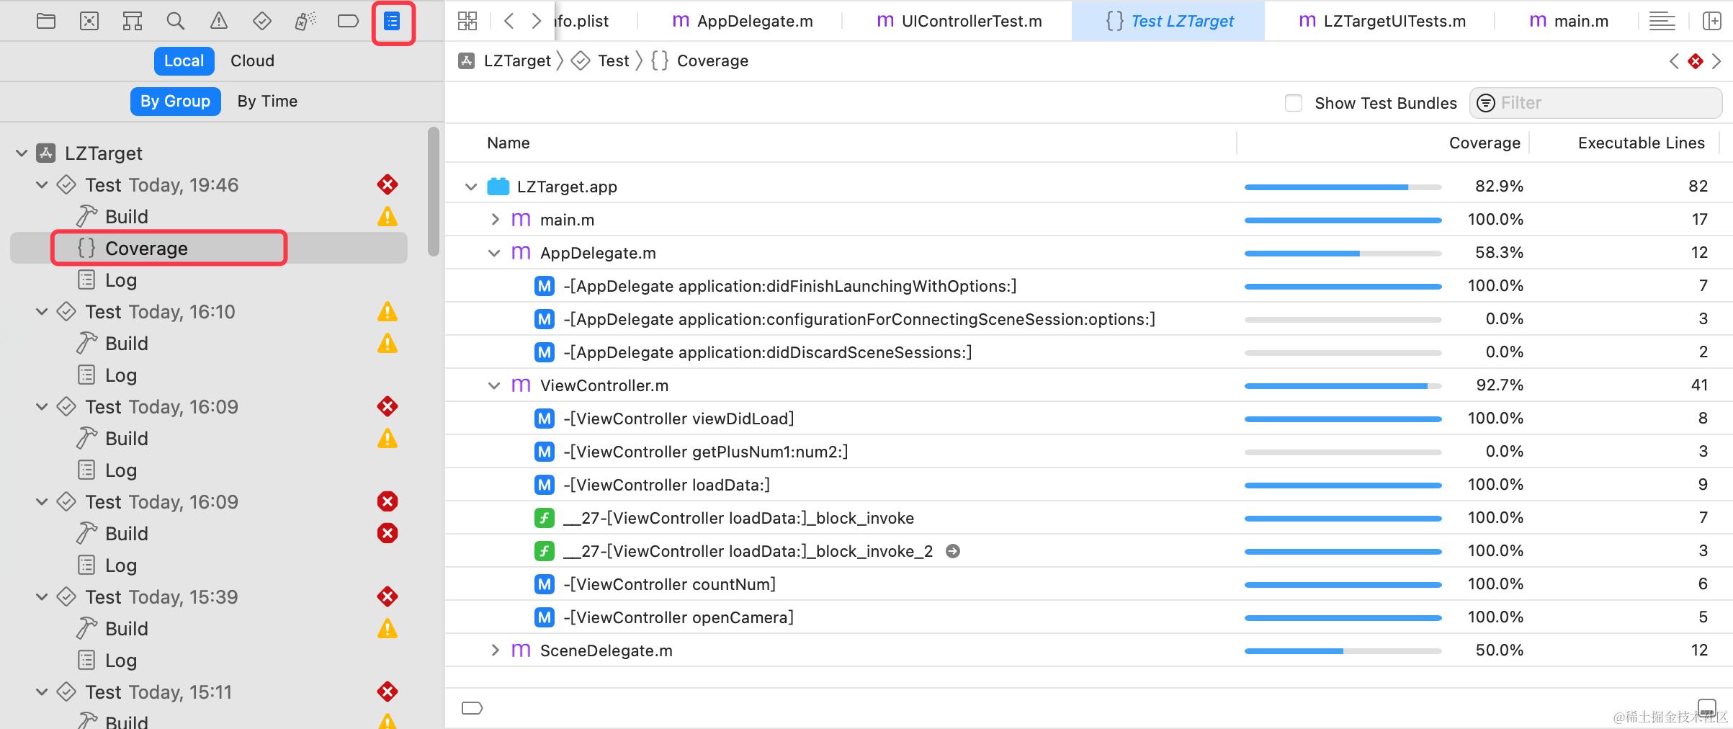Open the partially hidden Info.plist tab
Viewport: 1733px width, 729px height.
[x=582, y=21]
